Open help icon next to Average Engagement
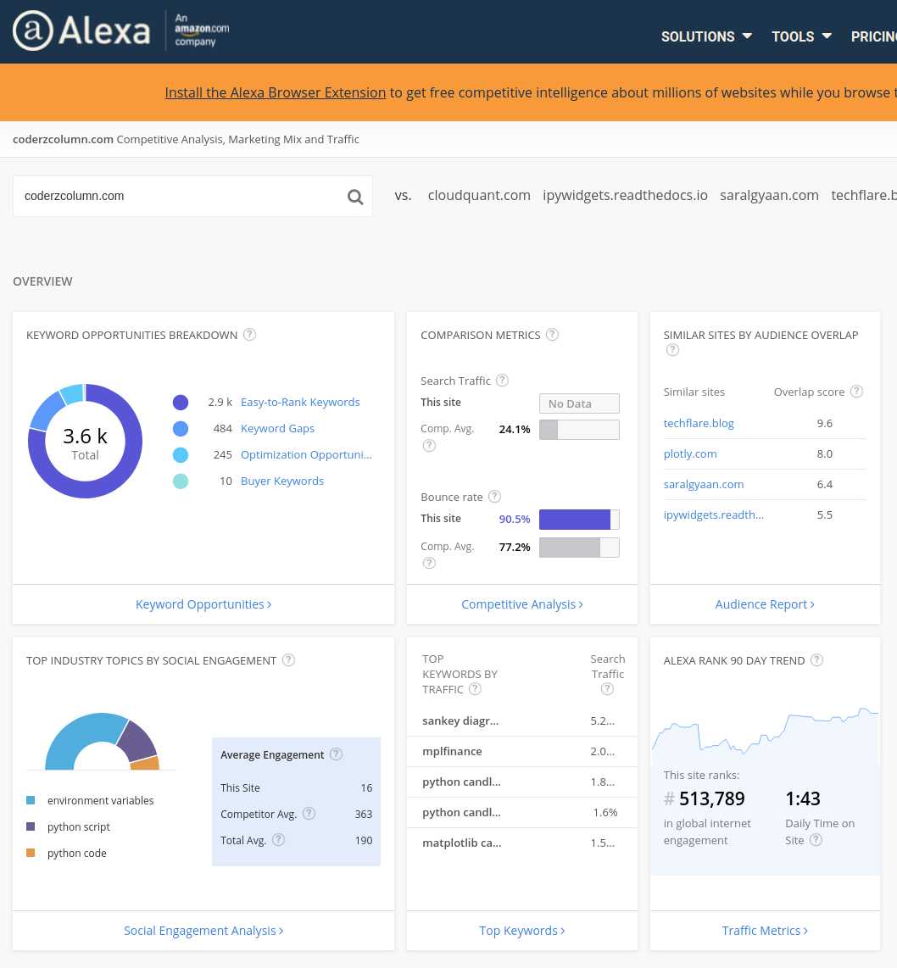 click(336, 754)
